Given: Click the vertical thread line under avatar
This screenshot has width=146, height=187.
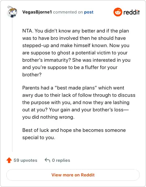Looking at the screenshot, I should point(12,85).
